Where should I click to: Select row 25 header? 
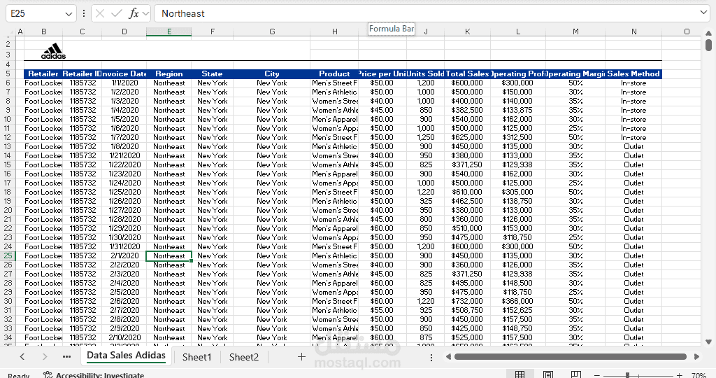[x=8, y=256]
